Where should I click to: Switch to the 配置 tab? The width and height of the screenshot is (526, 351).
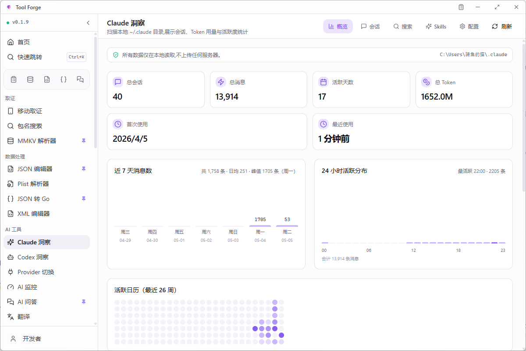(x=469, y=26)
